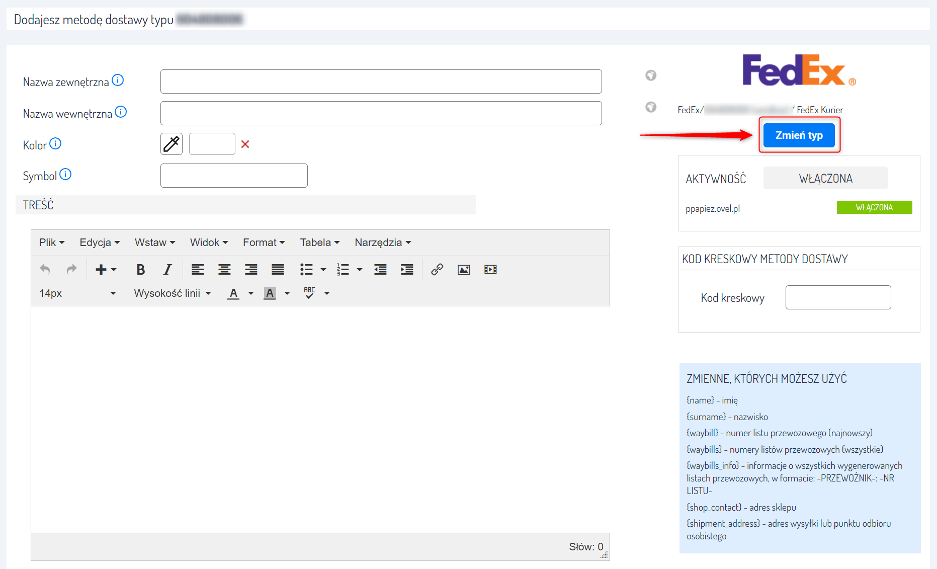The width and height of the screenshot is (937, 569).
Task: Expand numbered list style options
Action: click(360, 270)
